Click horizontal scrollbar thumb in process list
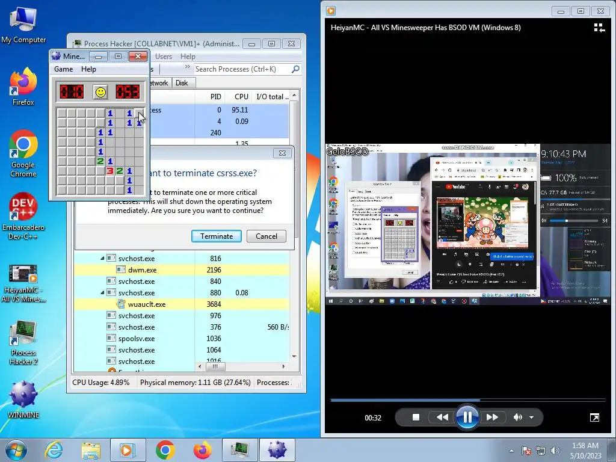616x462 pixels. tap(215, 366)
